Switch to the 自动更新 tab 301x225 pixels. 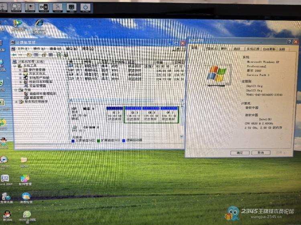[269, 49]
